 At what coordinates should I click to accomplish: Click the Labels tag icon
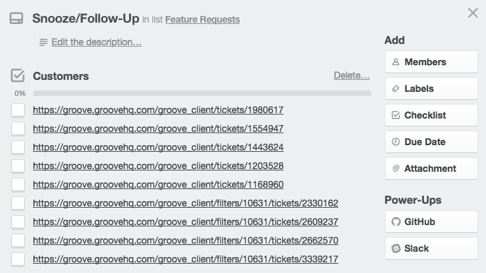click(395, 89)
